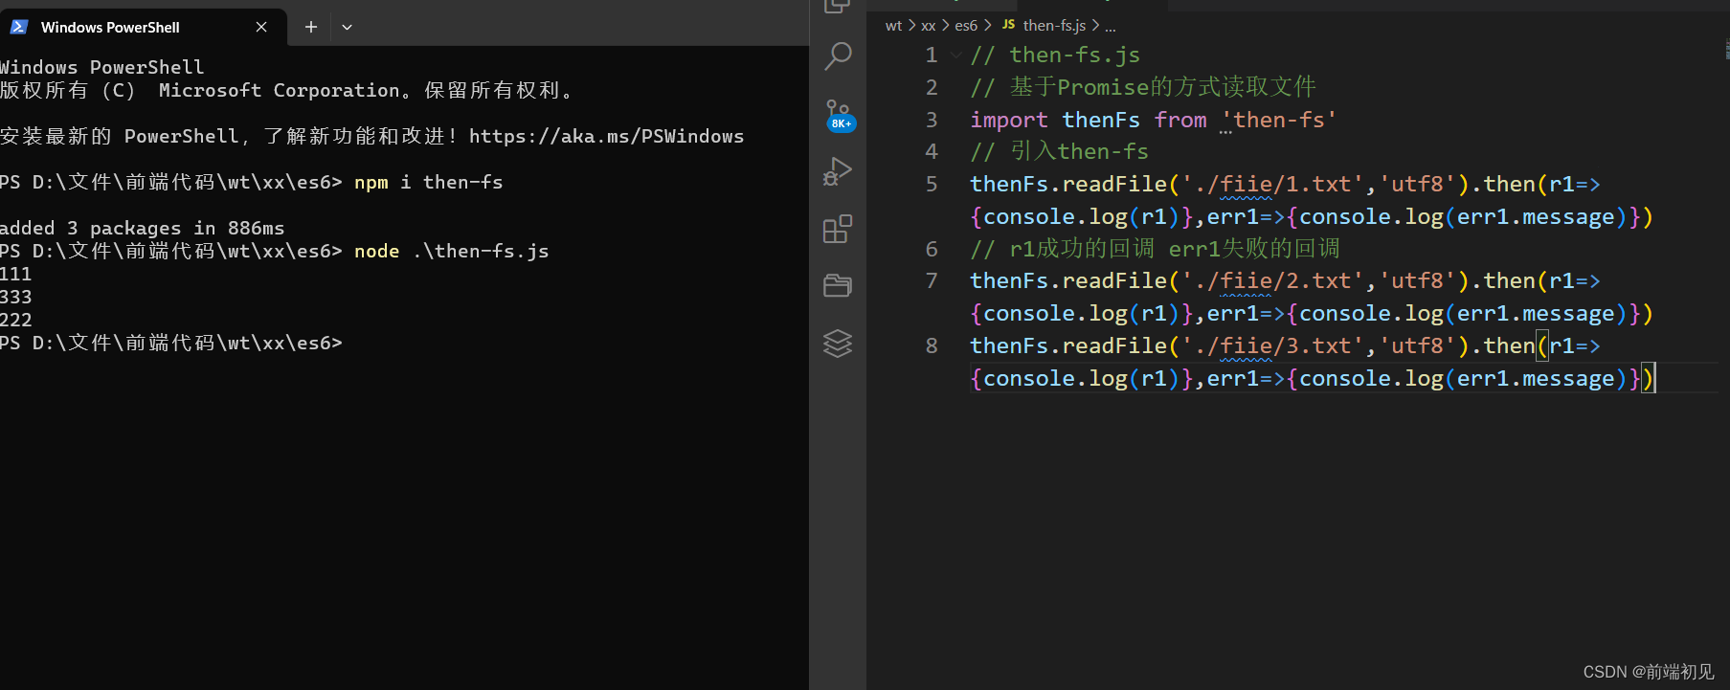Open the Extensions view icon
The height and width of the screenshot is (690, 1730).
click(838, 230)
